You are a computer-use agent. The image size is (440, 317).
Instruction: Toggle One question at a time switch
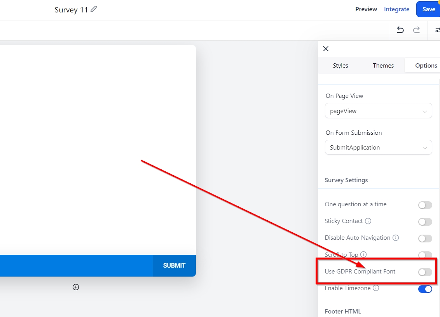point(425,205)
